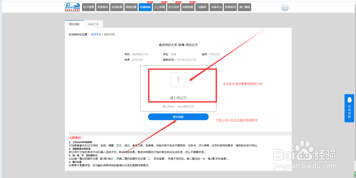356x178 pixels.
Task: Open 知网查重 in navigation bar
Action: tap(188, 7)
